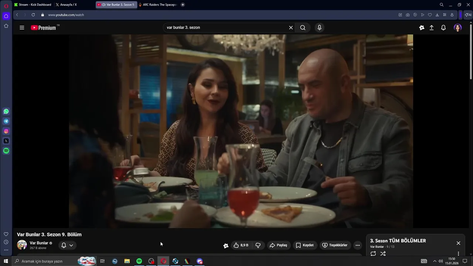Open Opera downloads icon in toolbar
The image size is (473, 266).
[437, 15]
